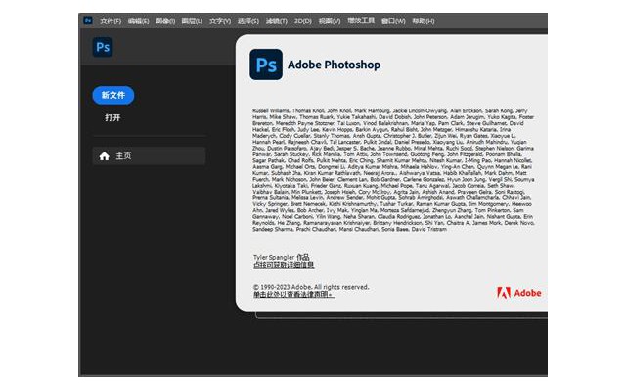This screenshot has width=626, height=391.
Task: Click the Ps logo in the home header
Action: click(x=103, y=47)
